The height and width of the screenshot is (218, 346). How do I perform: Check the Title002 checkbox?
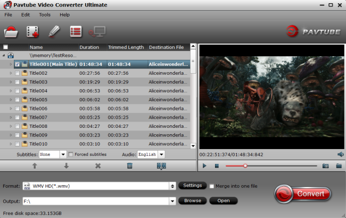coord(17,73)
